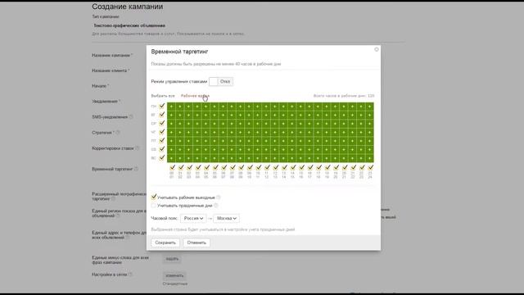Uncheck the 09-10 hour column checkbox
This screenshot has height=295, width=524.
250,167
